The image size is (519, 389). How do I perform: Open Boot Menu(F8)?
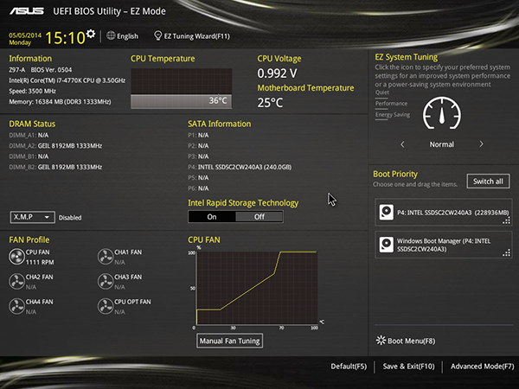coord(411,341)
